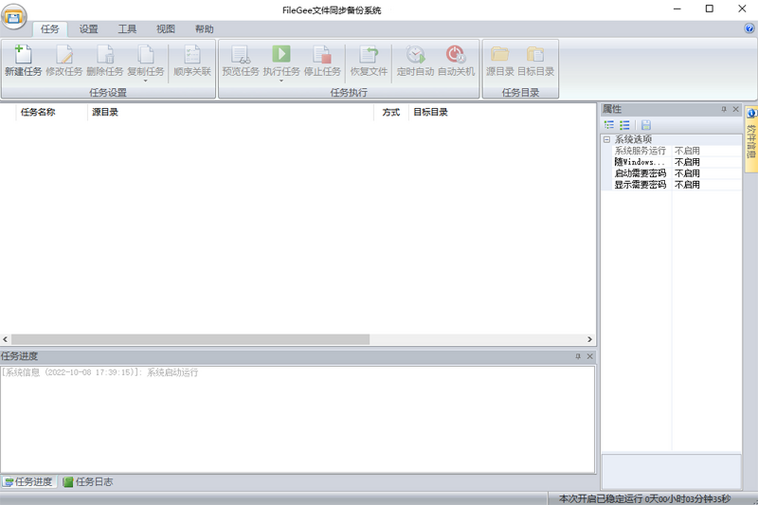758x505 pixels.
Task: Pin the 属性 properties panel
Action: pyautogui.click(x=724, y=109)
